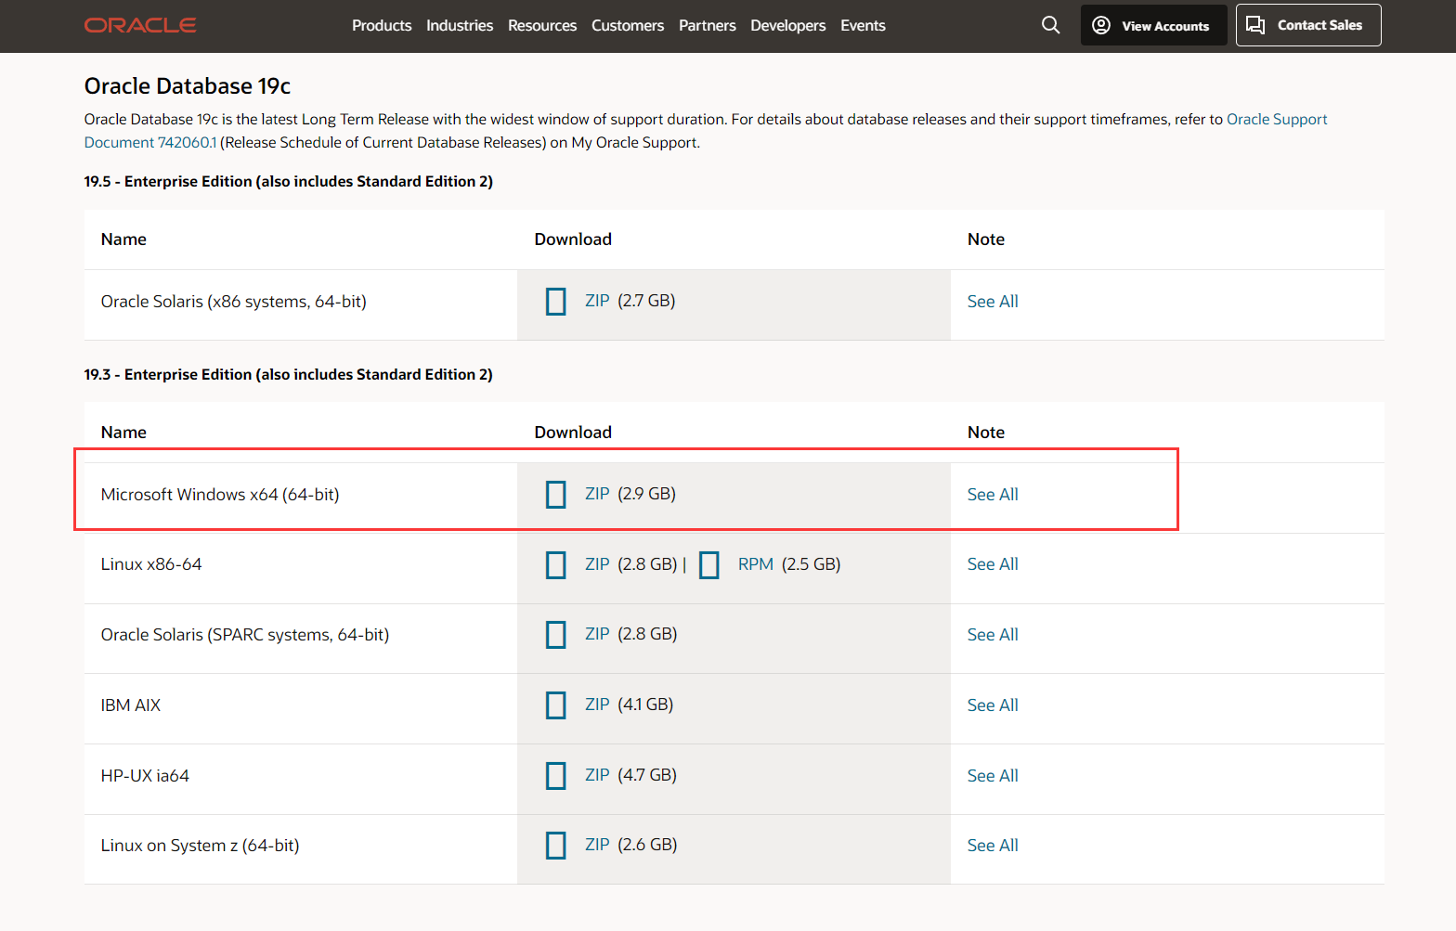Click download icon for IBM AIX ZIP

click(556, 705)
